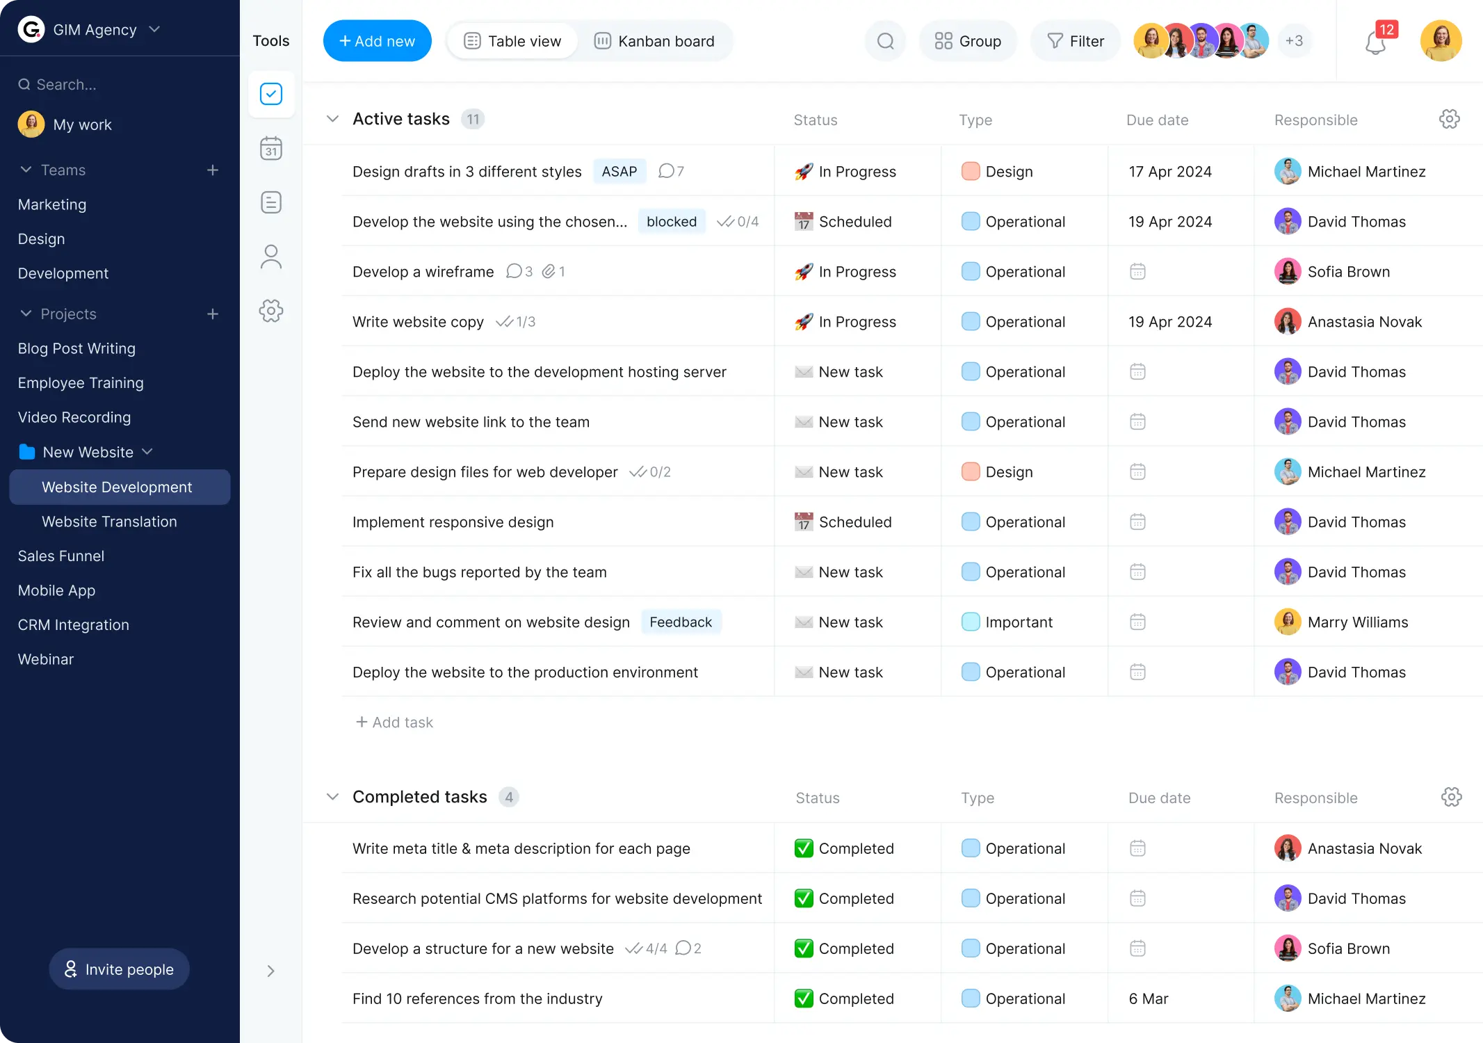Open attachment icon on Develop a wireframe

coord(553,271)
